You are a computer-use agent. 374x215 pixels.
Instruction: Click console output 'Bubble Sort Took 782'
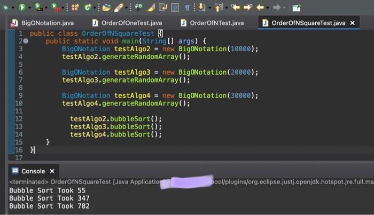49,206
